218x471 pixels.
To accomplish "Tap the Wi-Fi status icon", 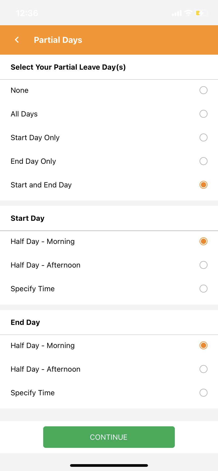I will pos(188,13).
